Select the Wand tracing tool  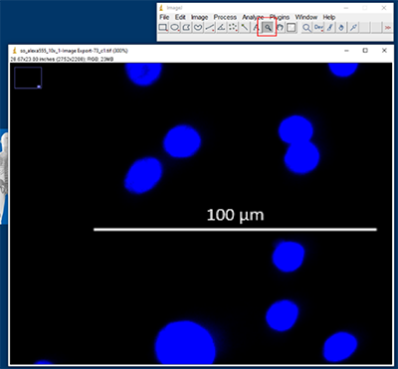[245, 28]
